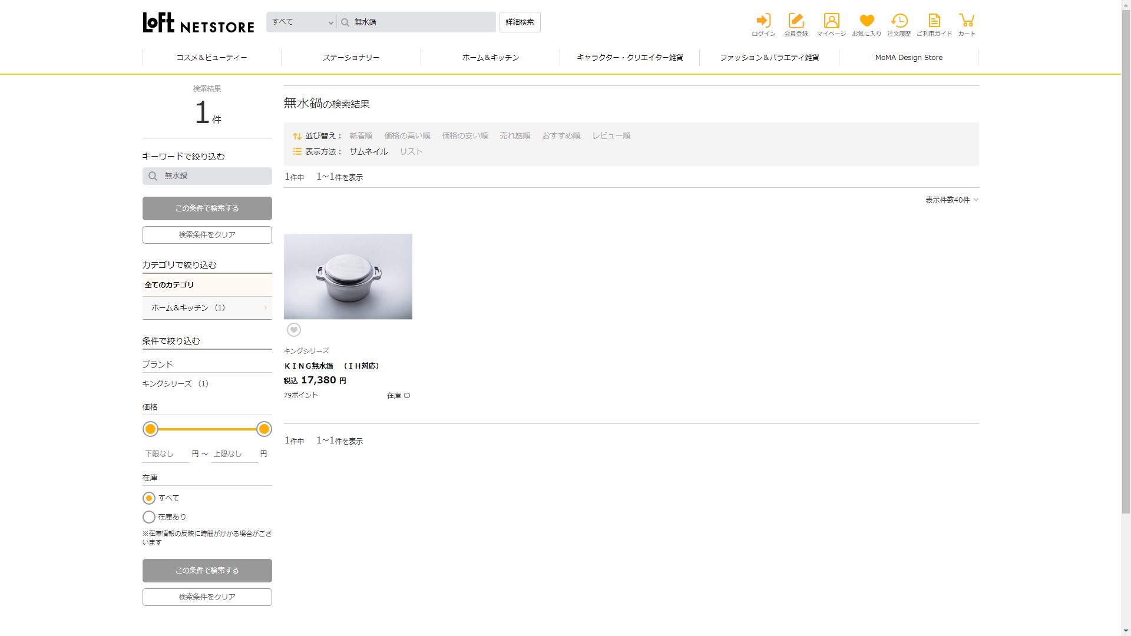This screenshot has width=1131, height=636.
Task: Expand the ホーム＆キッチン category filter
Action: point(207,308)
